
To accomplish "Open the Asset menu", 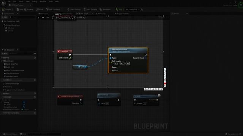I will 21,2.
